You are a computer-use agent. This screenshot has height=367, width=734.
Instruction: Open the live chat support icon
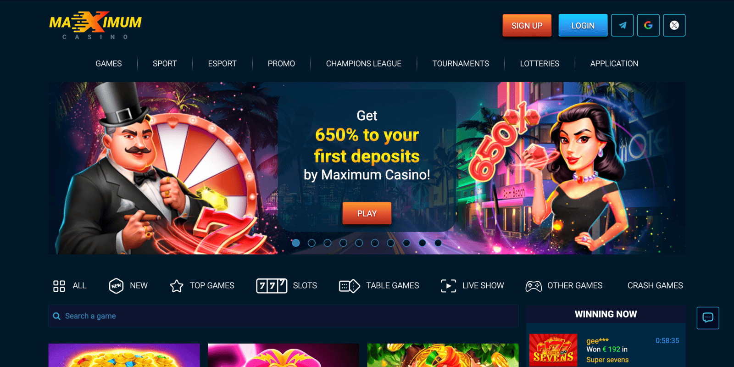[708, 318]
